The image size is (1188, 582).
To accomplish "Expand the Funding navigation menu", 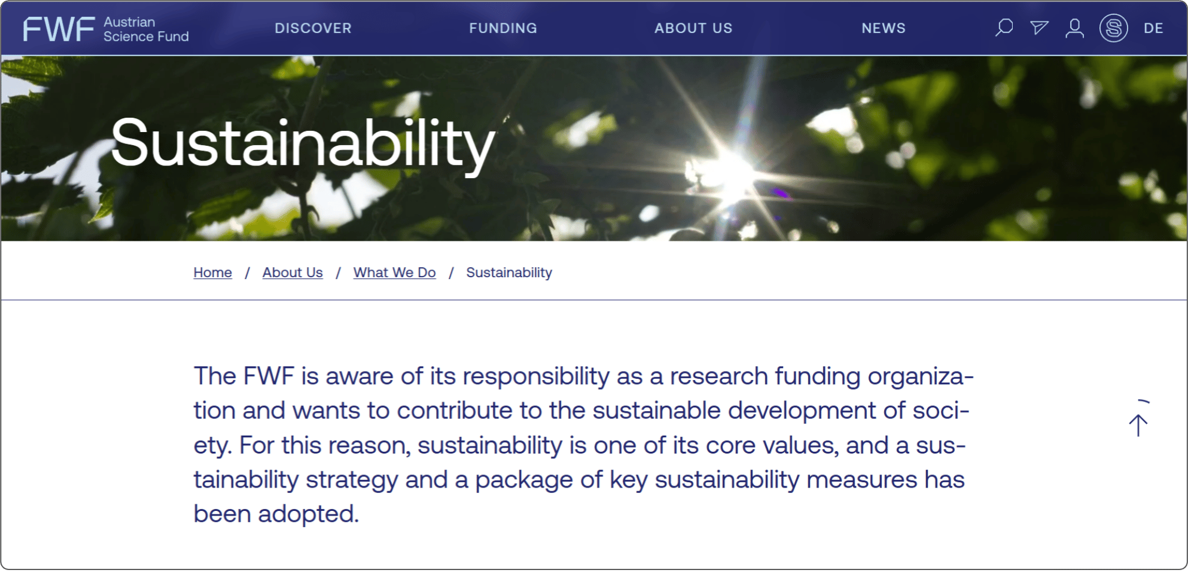I will coord(503,28).
